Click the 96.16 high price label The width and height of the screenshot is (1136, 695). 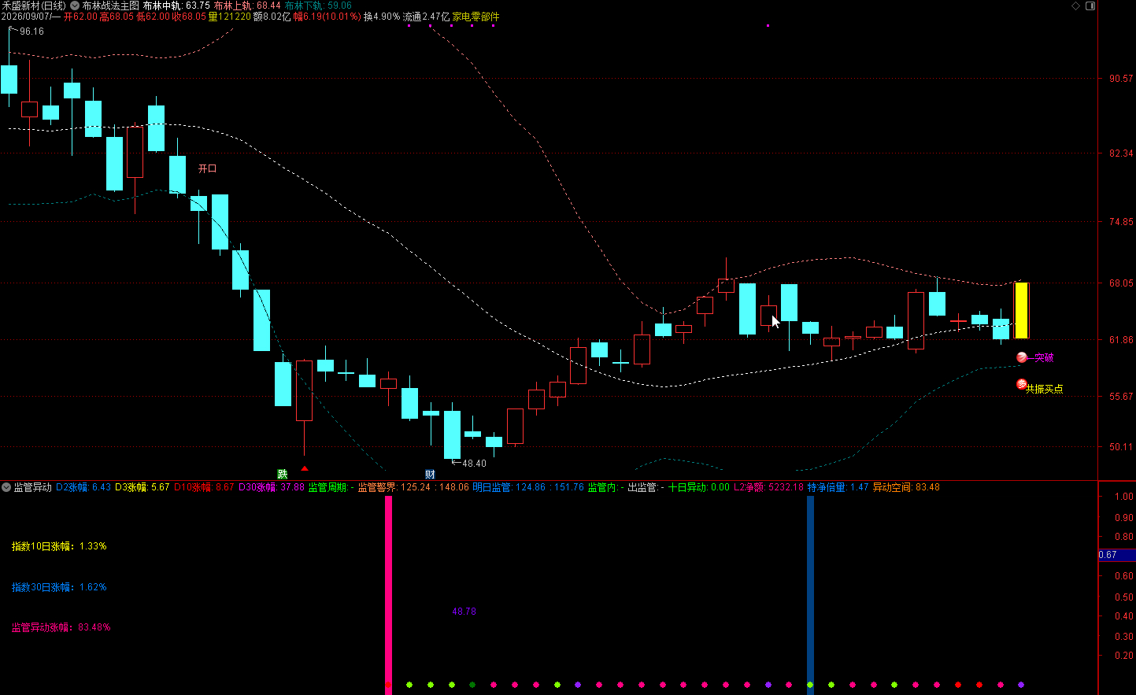pos(31,31)
